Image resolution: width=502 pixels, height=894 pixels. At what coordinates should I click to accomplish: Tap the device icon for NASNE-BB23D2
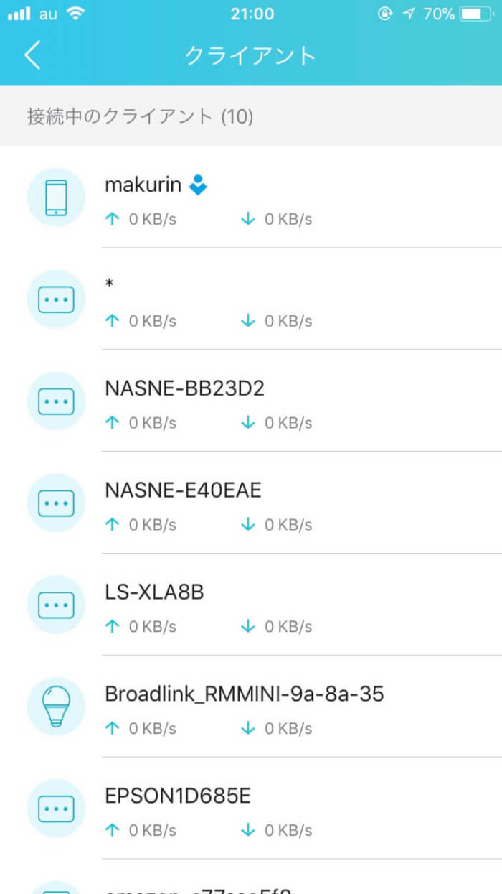coord(56,401)
